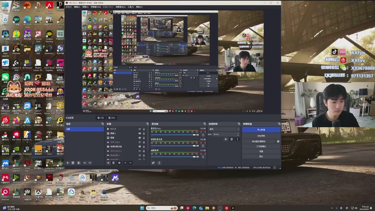The height and width of the screenshot is (211, 375).
Task: Open source properties gear in Sources panel
Action: point(119,163)
